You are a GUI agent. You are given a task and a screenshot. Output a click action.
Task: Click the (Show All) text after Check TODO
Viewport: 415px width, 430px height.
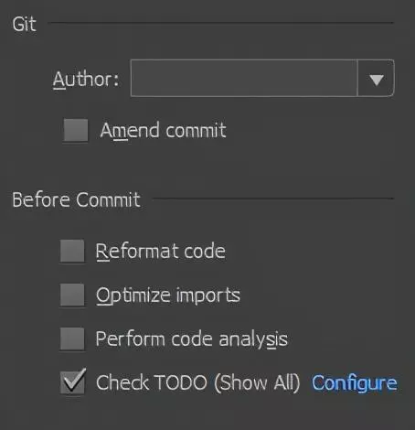pyautogui.click(x=257, y=383)
